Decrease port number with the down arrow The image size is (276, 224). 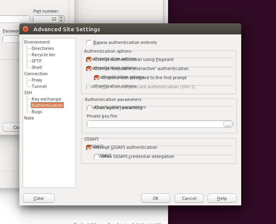tap(61, 21)
